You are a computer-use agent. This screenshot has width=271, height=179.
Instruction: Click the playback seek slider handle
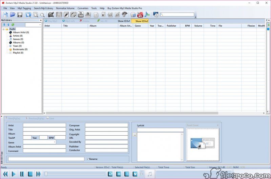(46, 174)
